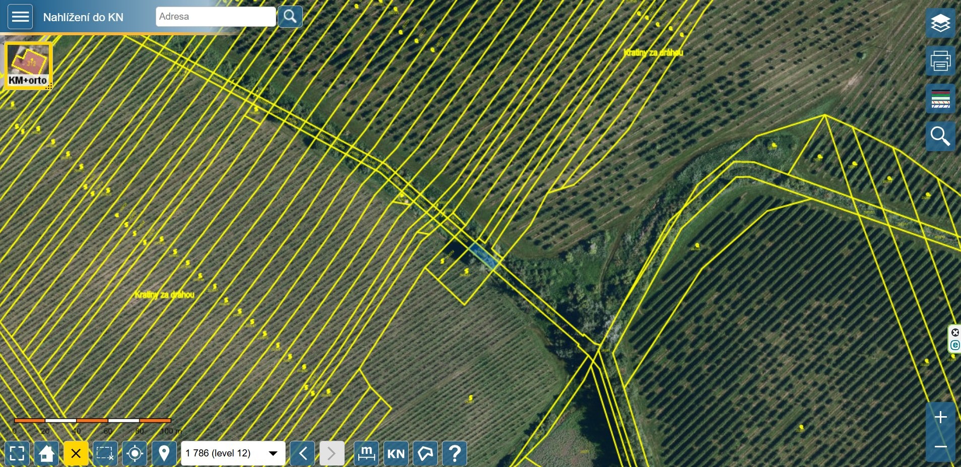Zoom in with the plus button

940,417
